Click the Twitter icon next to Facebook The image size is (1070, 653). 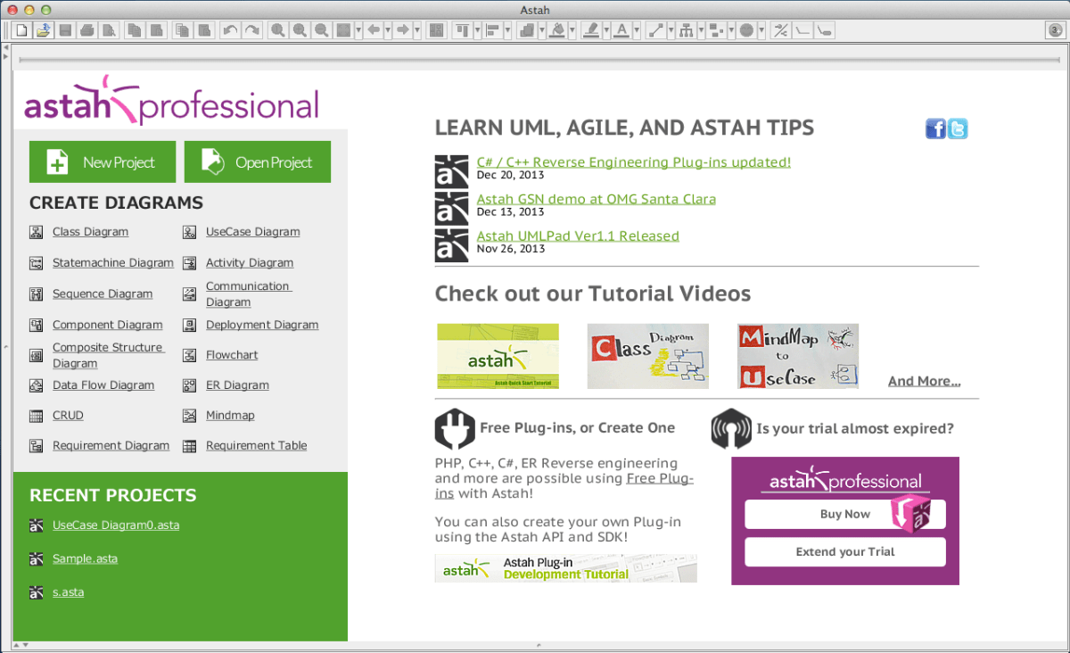tap(957, 128)
